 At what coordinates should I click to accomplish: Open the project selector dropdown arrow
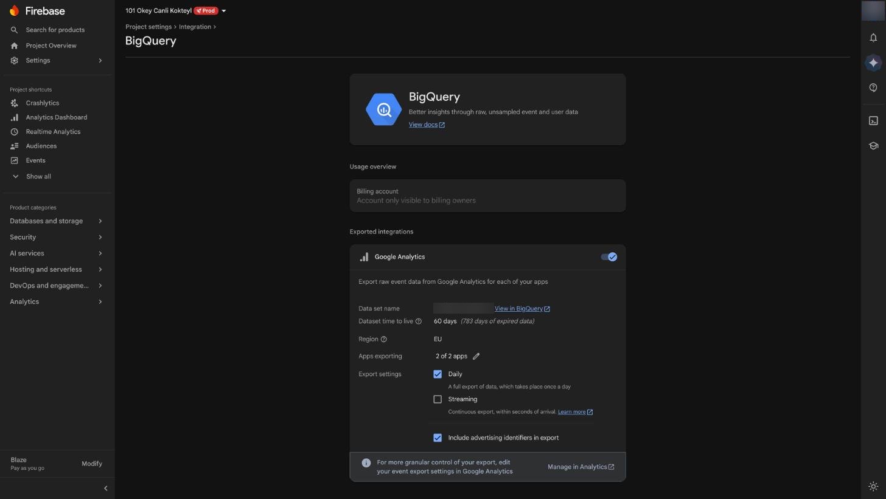point(224,11)
